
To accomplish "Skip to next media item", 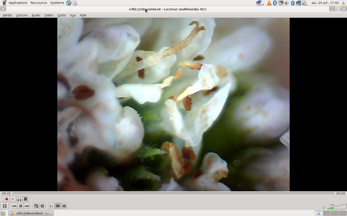I will pyautogui.click(x=27, y=206).
